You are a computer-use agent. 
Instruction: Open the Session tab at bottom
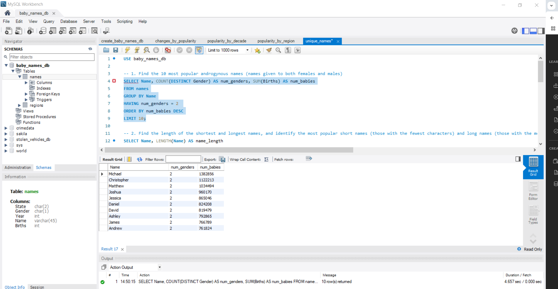[x=37, y=287]
